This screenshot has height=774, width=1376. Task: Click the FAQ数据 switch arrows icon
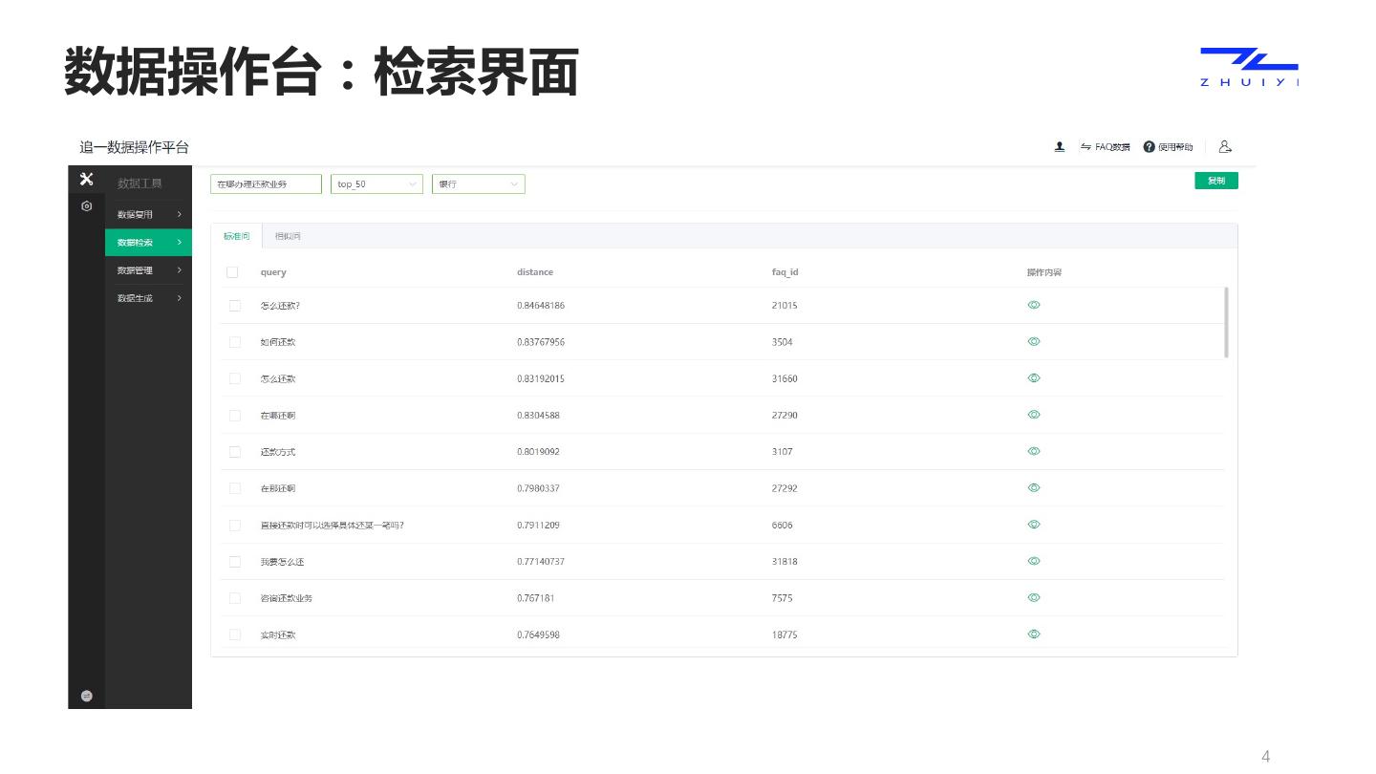click(1086, 147)
